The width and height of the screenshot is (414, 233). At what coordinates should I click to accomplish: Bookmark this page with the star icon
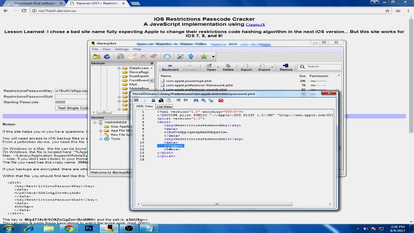pyautogui.click(x=387, y=11)
